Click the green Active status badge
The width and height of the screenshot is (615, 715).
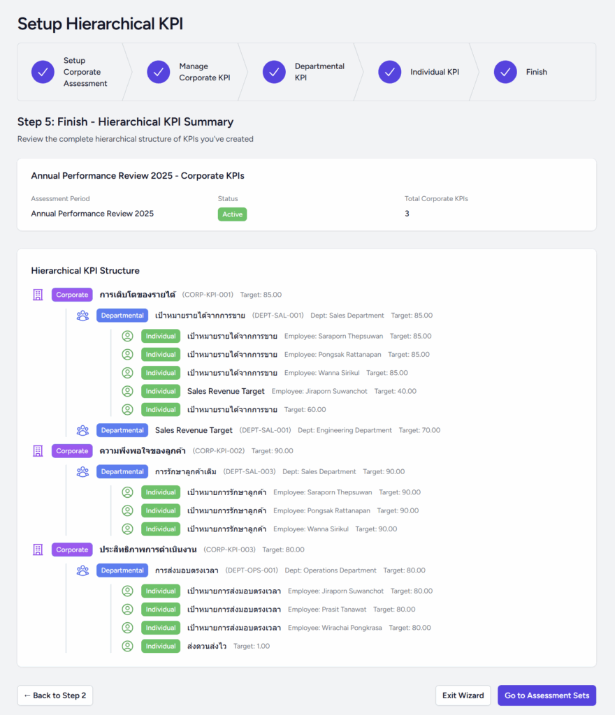point(232,214)
